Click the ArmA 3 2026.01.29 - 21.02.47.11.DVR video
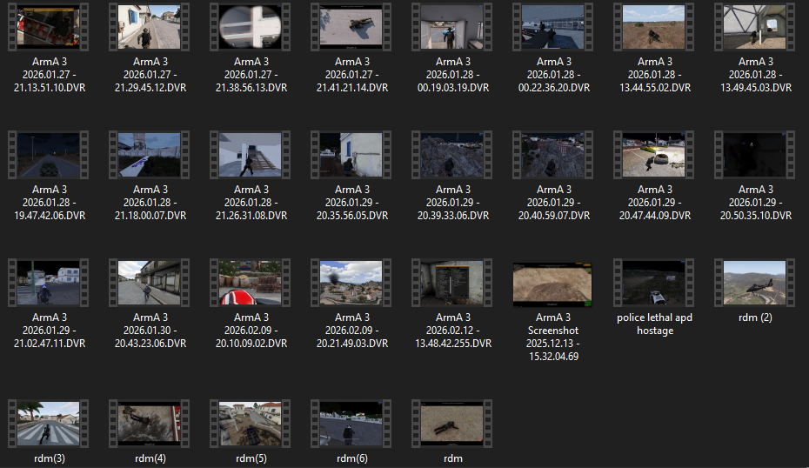Image resolution: width=809 pixels, height=468 pixels. coord(48,282)
